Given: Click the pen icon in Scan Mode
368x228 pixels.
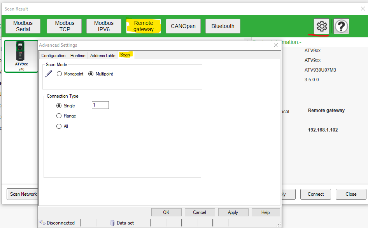Looking at the screenshot, I should tap(49, 74).
